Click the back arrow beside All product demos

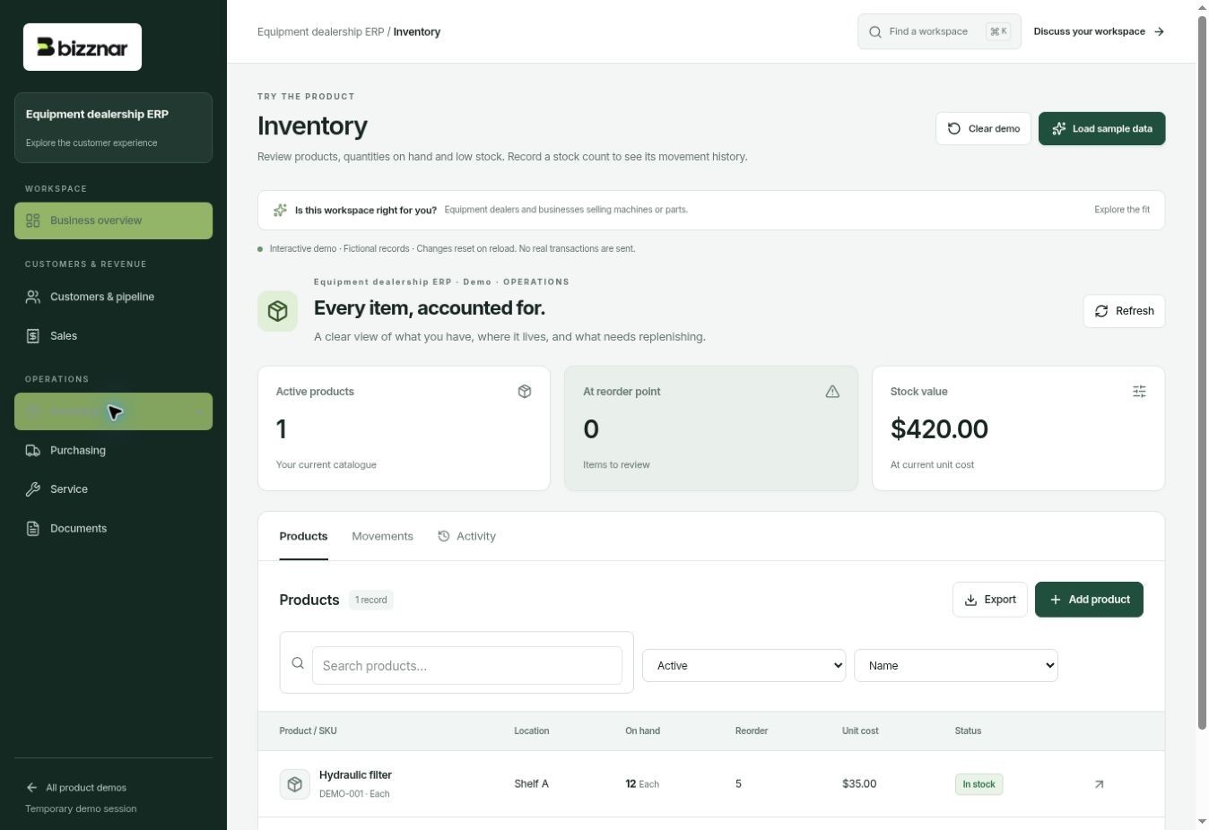[x=32, y=788]
